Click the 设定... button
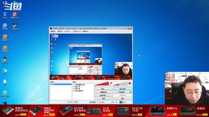 click(x=103, y=89)
